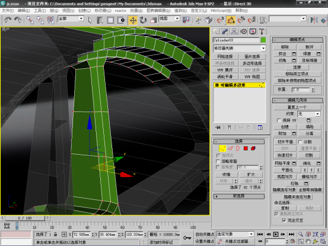
Task: Open the modifier list dropdown
Action: (240, 48)
